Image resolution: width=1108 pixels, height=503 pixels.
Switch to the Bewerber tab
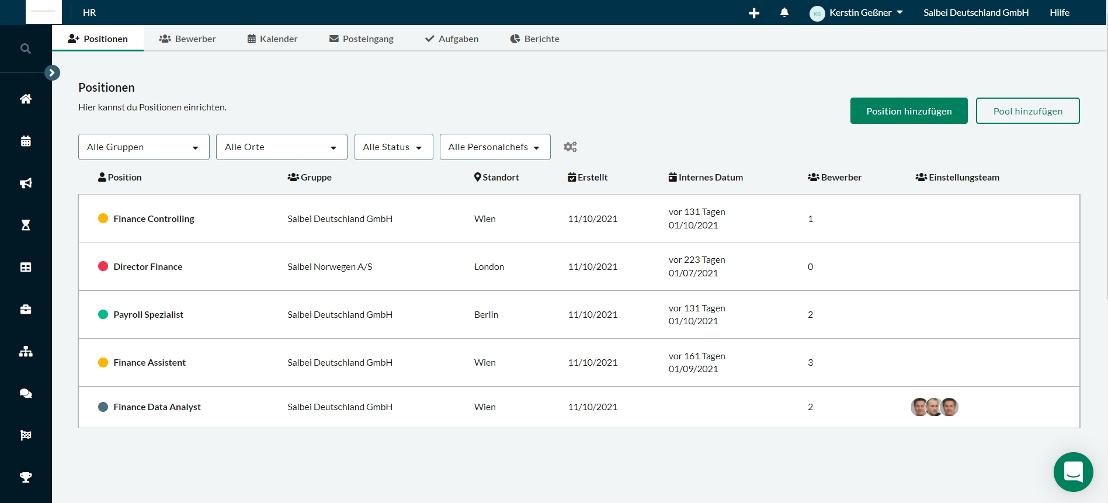[x=187, y=39]
